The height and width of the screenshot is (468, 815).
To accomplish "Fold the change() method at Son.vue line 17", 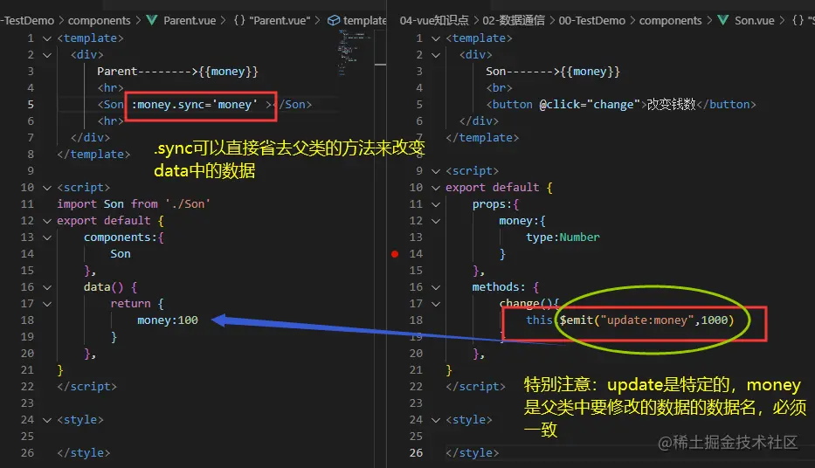I will pyautogui.click(x=436, y=304).
